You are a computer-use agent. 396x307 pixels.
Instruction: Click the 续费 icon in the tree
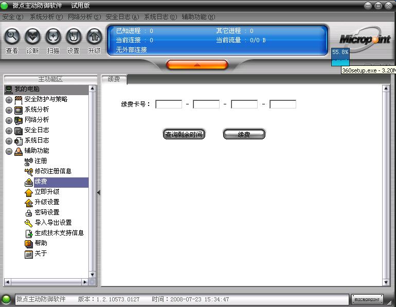tap(29, 182)
